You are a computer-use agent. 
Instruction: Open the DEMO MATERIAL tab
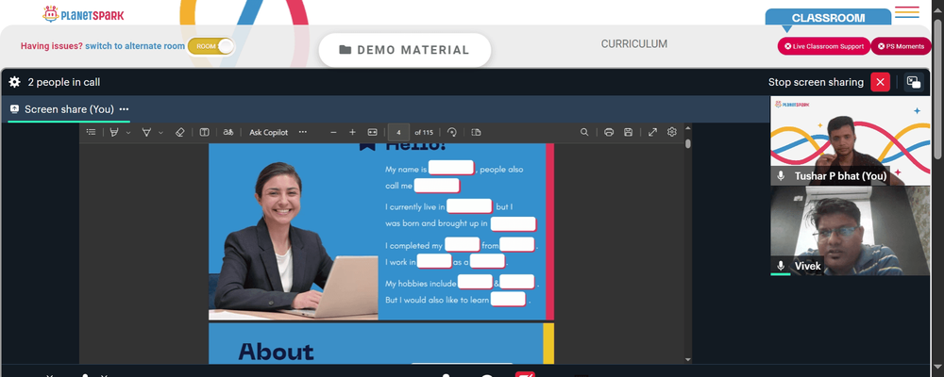coord(405,50)
